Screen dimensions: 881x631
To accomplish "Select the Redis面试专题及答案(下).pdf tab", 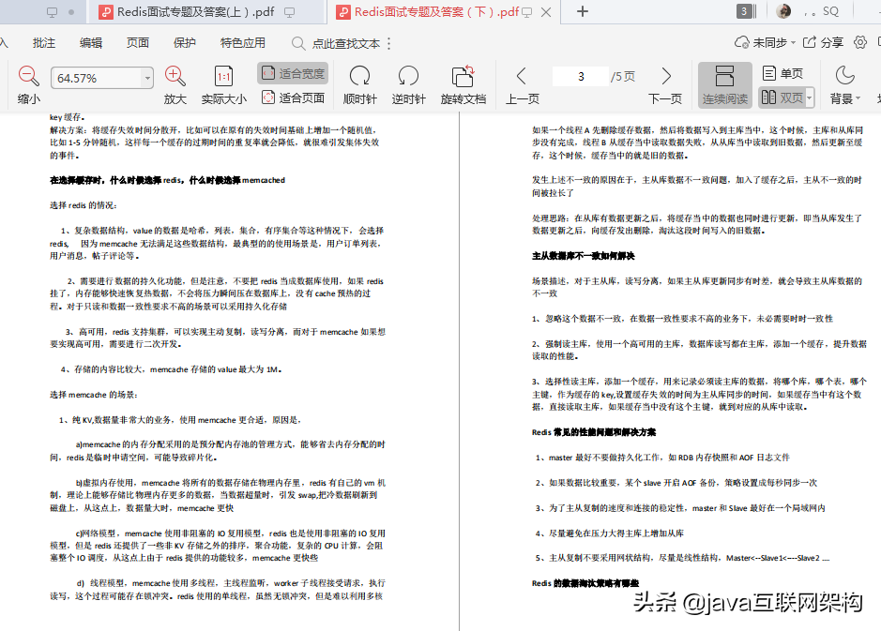I will pyautogui.click(x=436, y=12).
